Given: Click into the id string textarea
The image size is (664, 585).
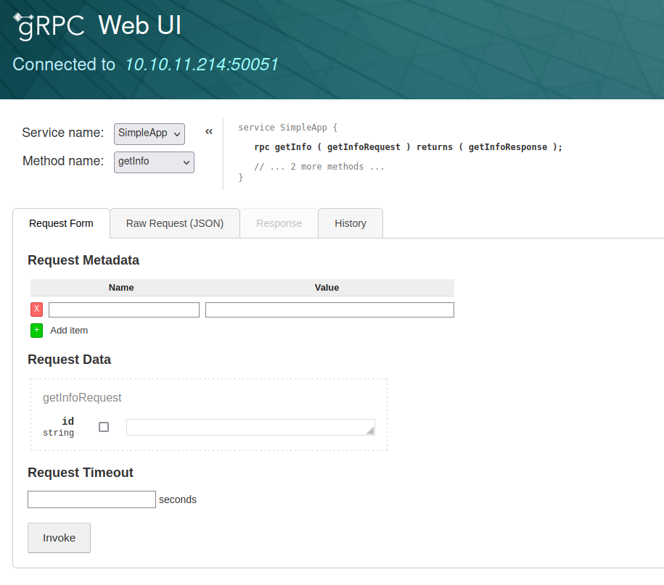Looking at the screenshot, I should (247, 427).
